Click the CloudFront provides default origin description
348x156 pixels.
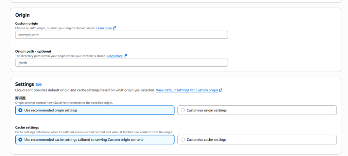85,90
